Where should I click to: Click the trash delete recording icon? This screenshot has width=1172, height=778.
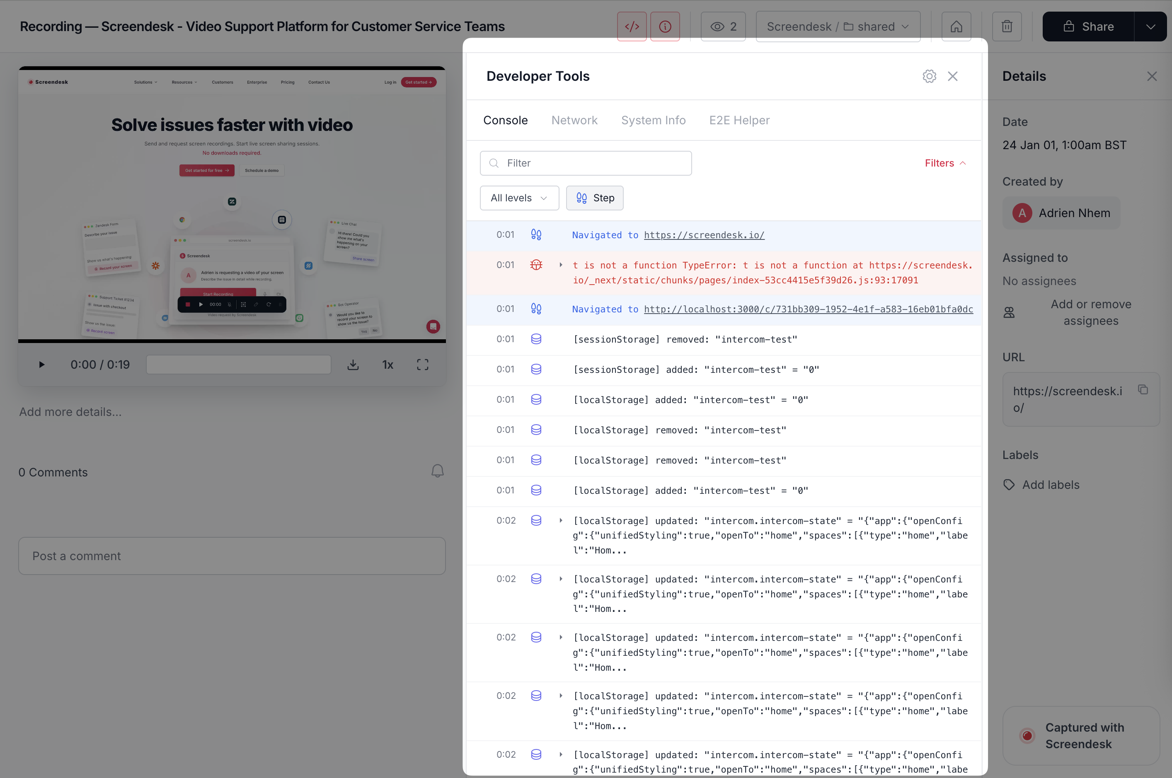point(1006,27)
